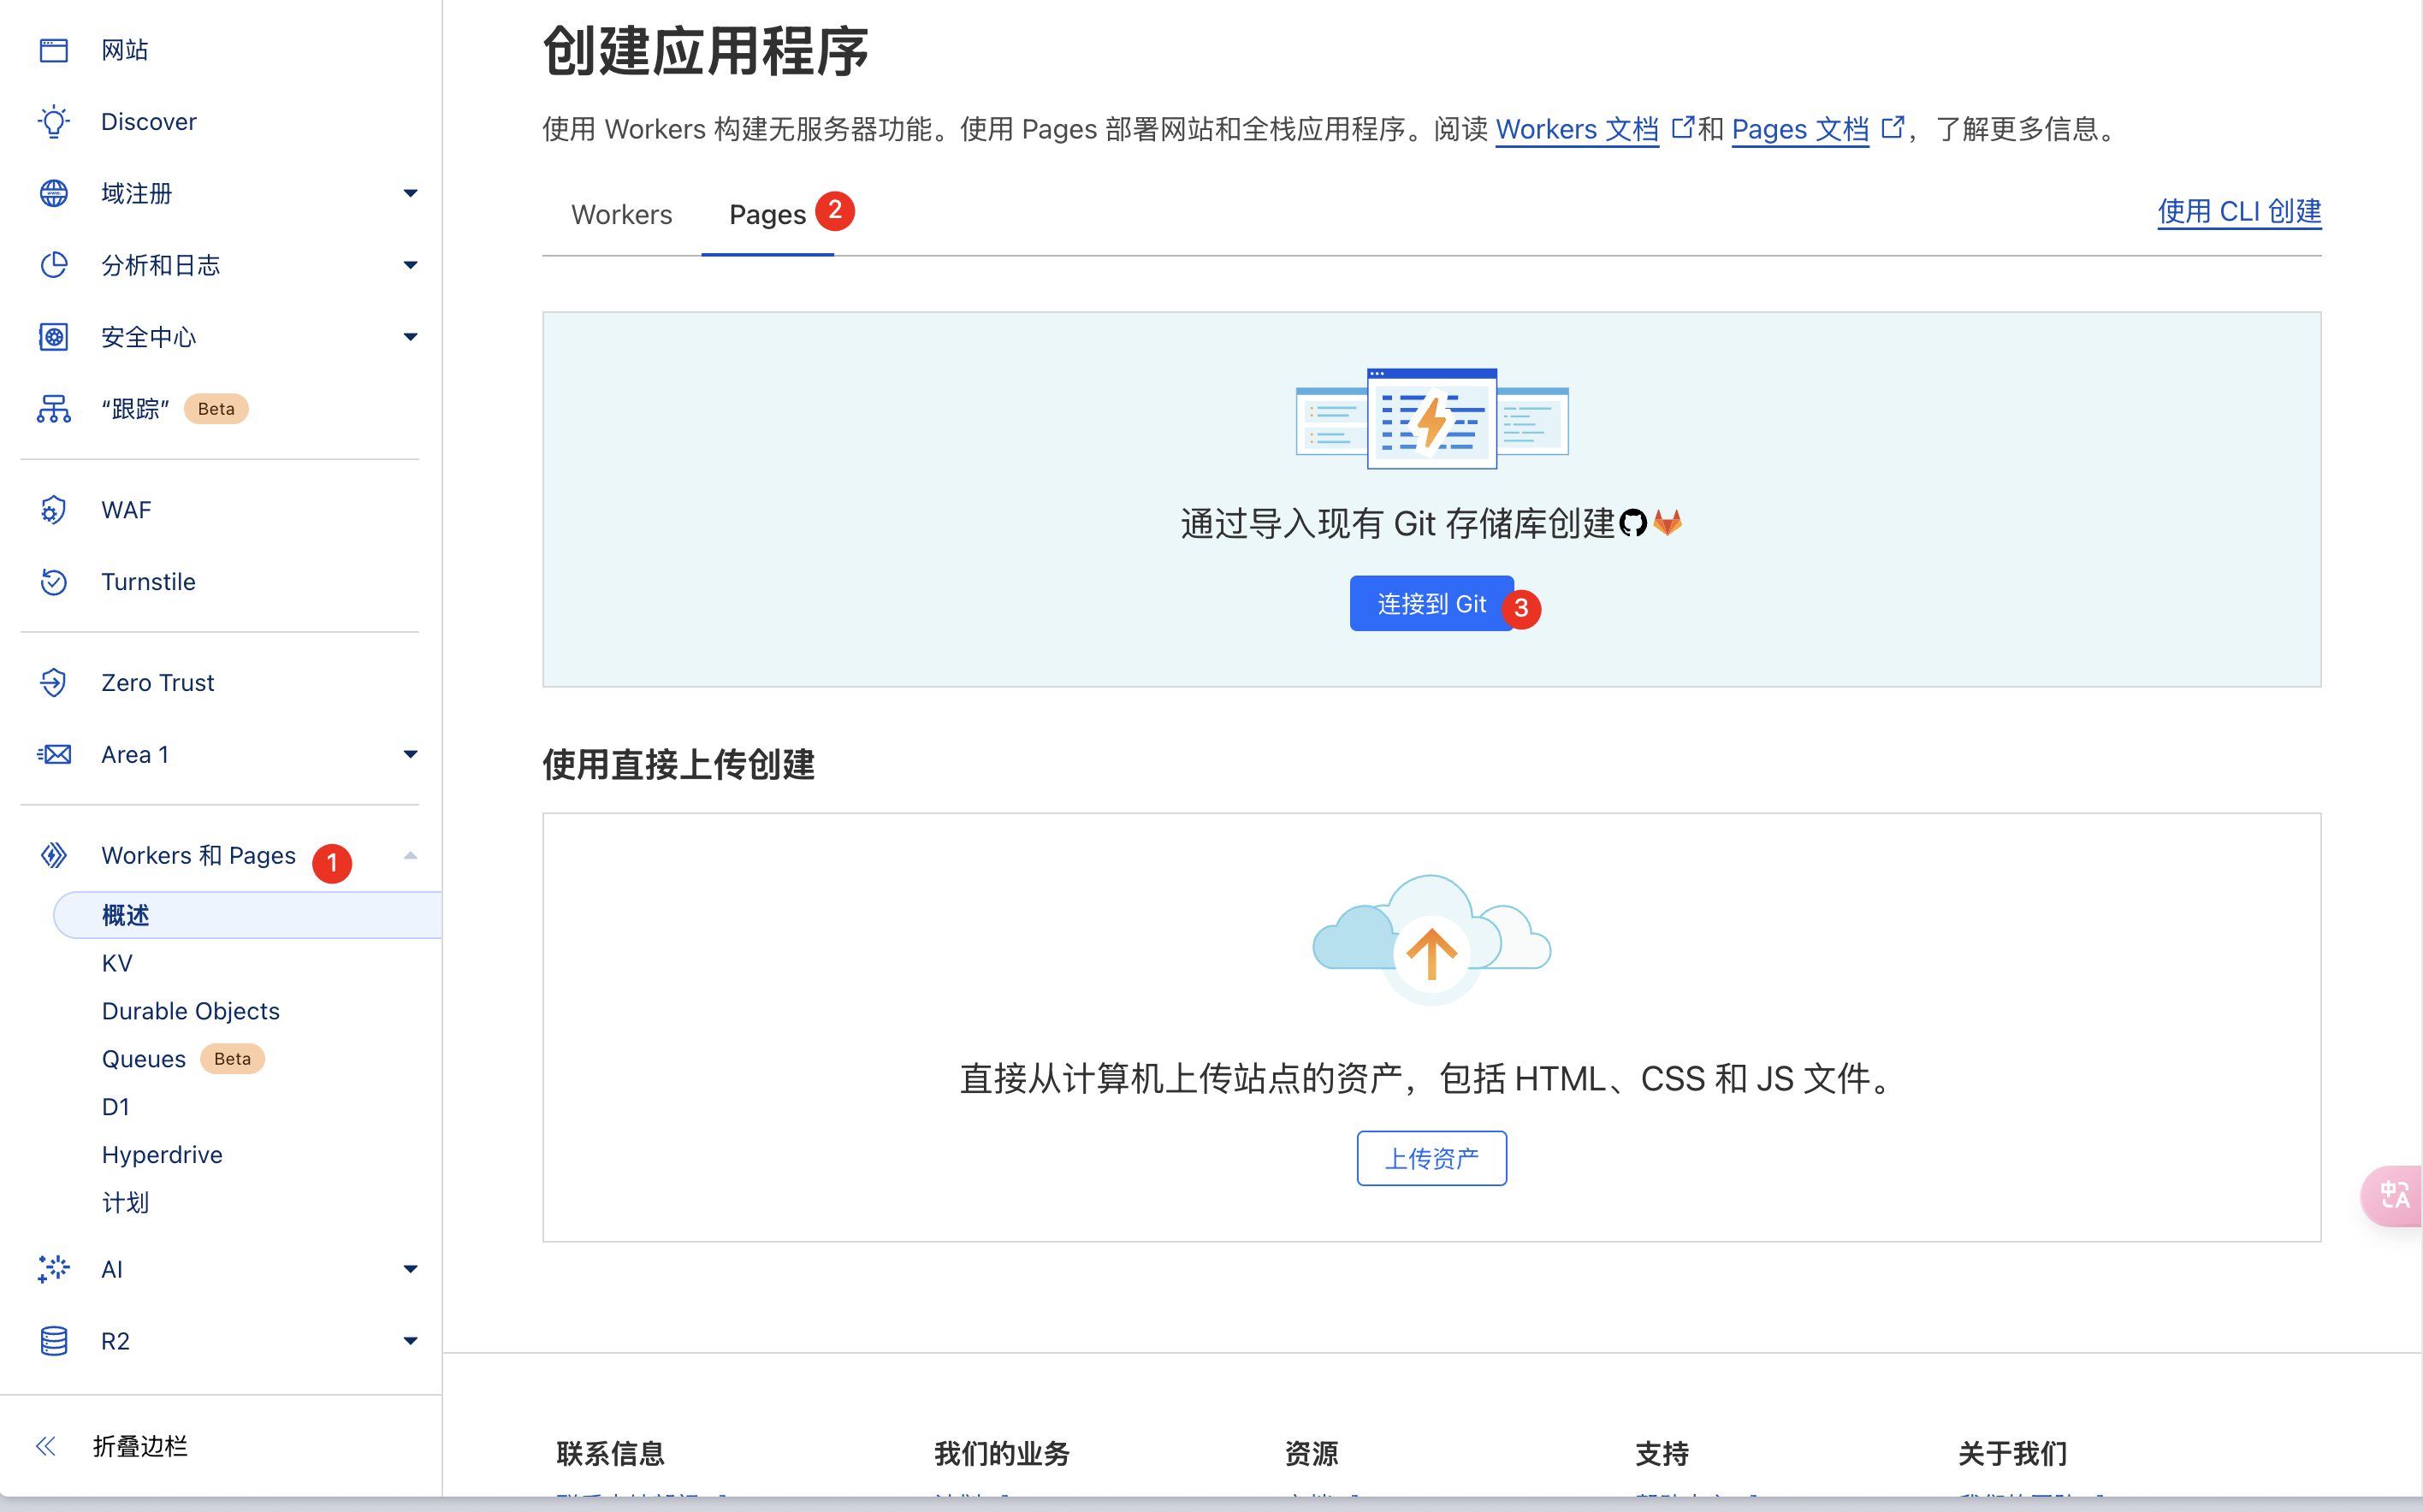Open the 使用 CLI 创建 link
2423x1512 pixels.
tap(2239, 212)
